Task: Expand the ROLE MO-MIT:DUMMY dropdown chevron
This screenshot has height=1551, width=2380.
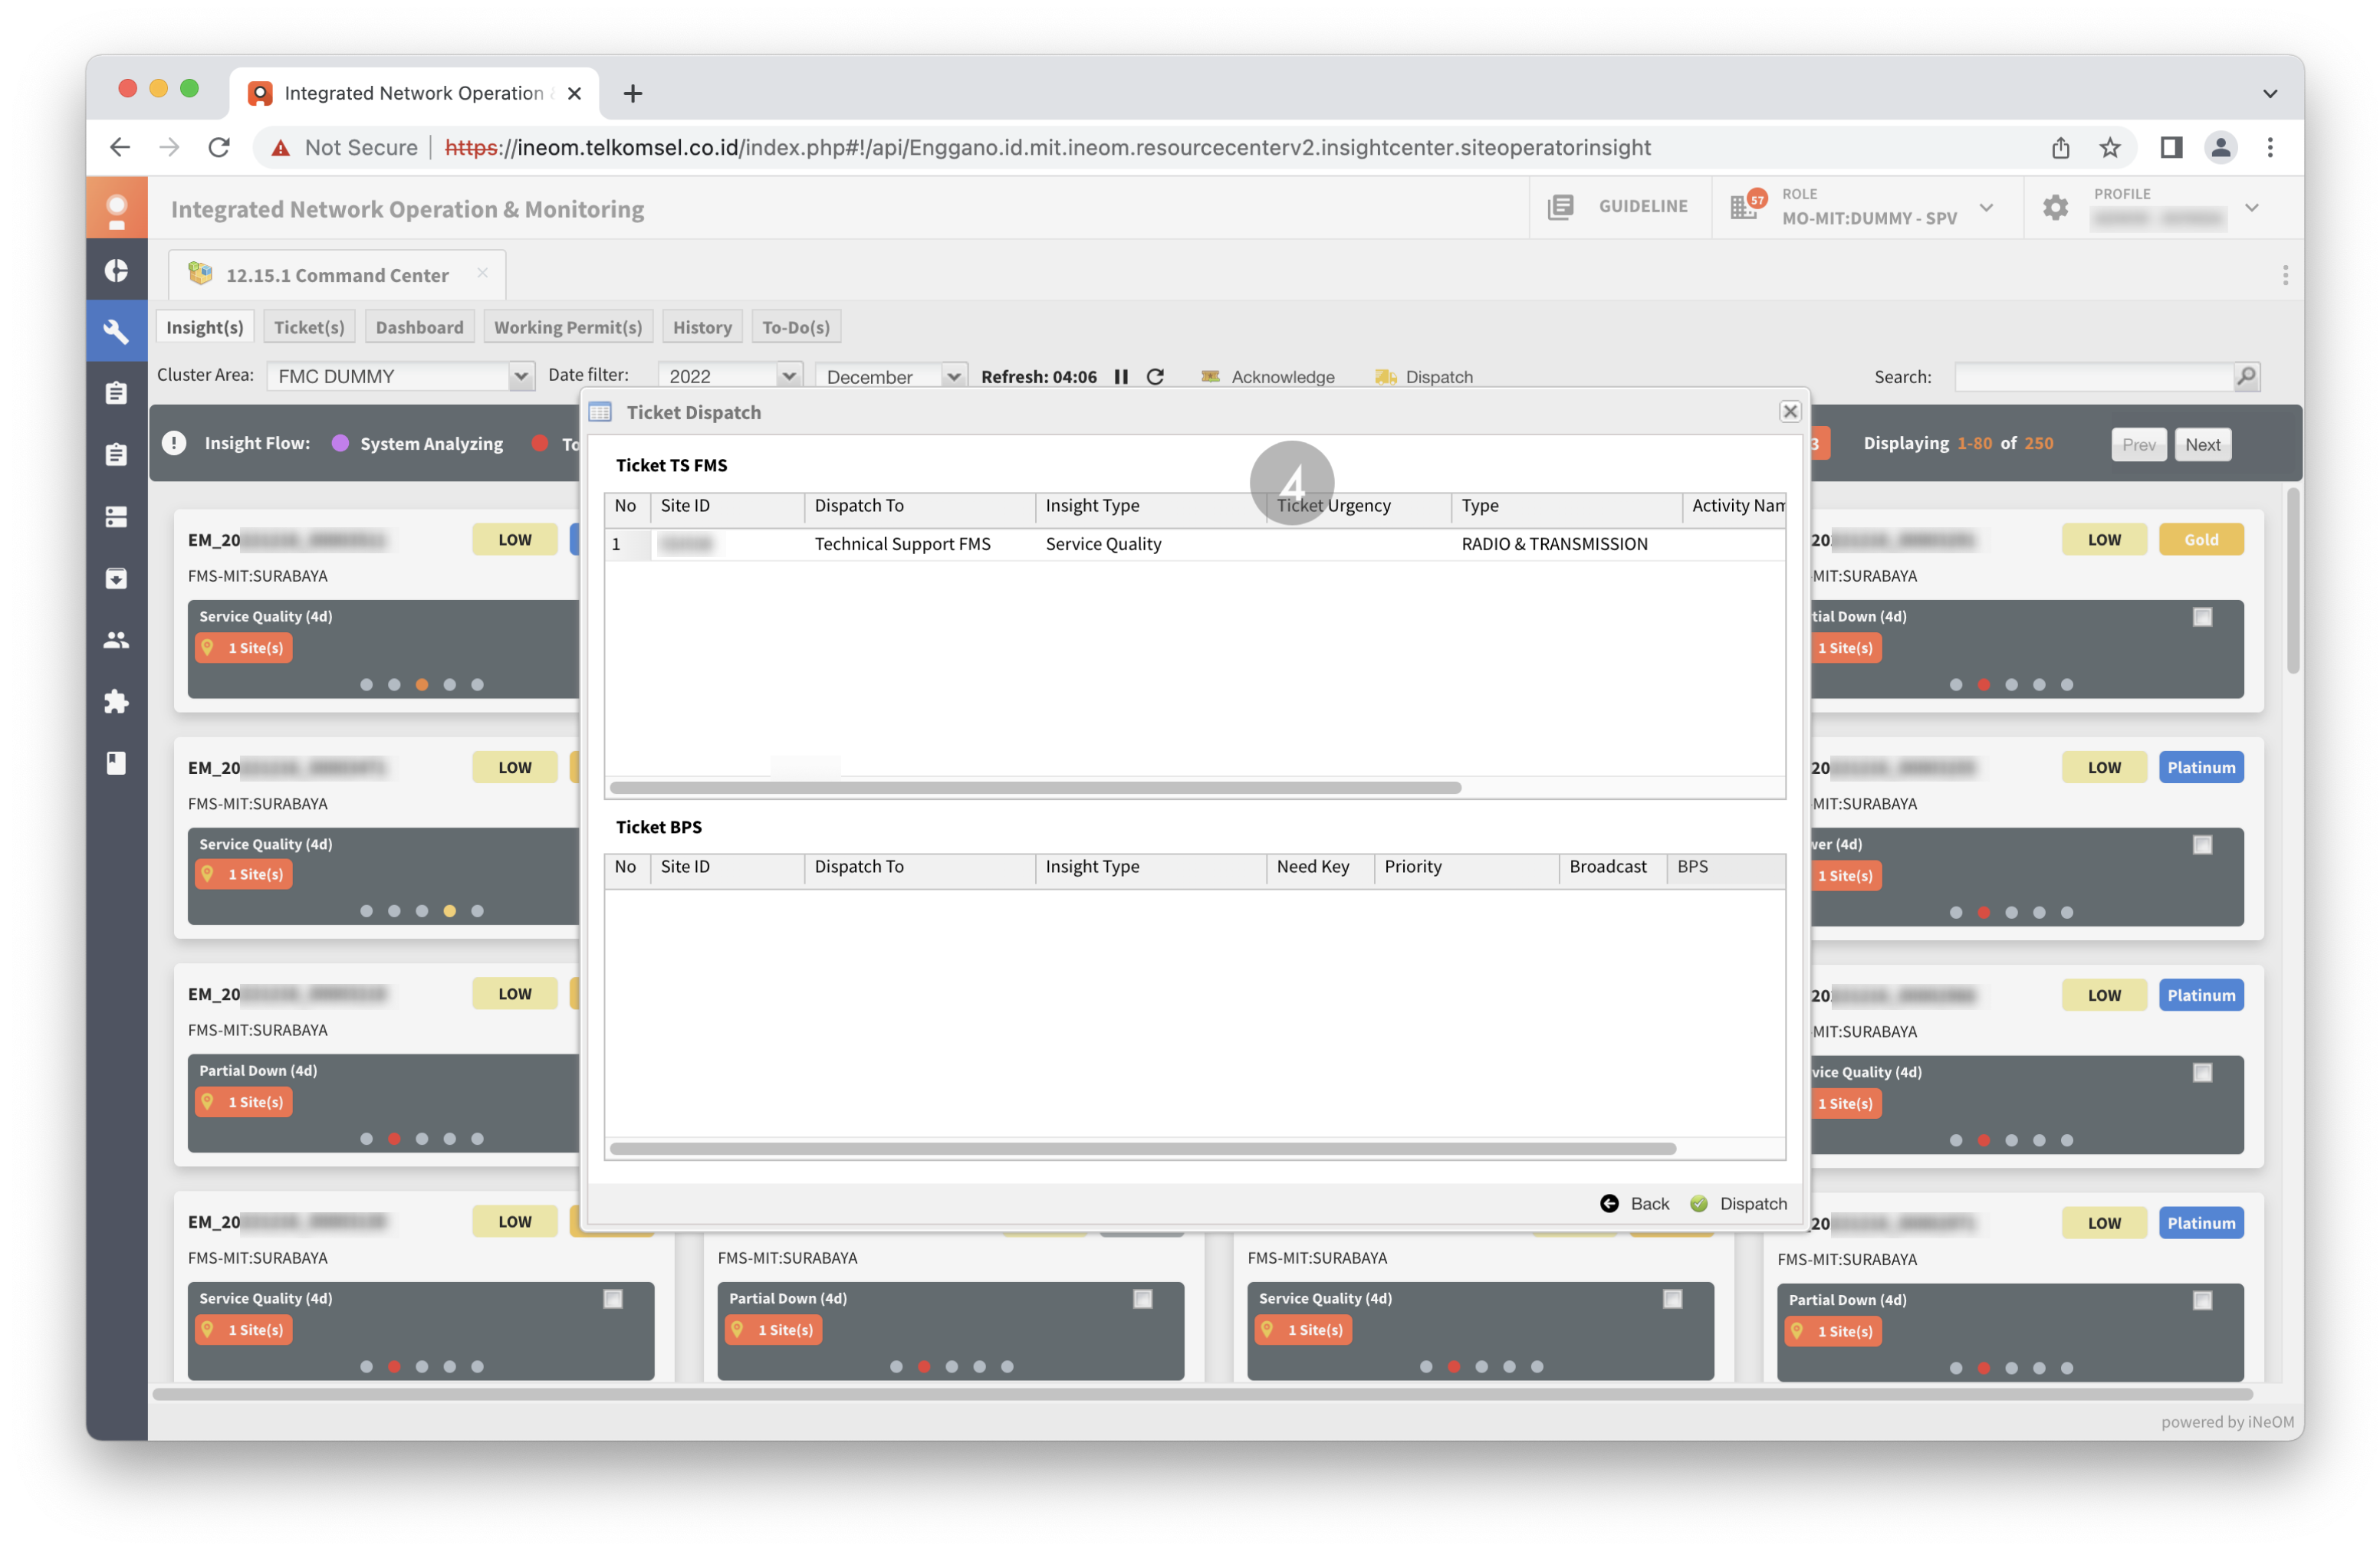Action: (x=1986, y=208)
